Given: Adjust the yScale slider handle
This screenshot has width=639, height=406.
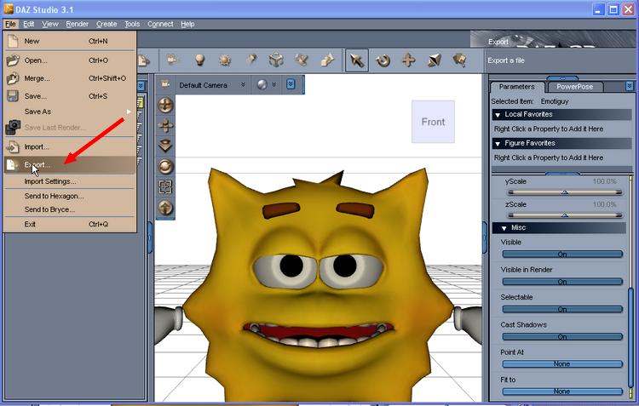Looking at the screenshot, I should [564, 192].
